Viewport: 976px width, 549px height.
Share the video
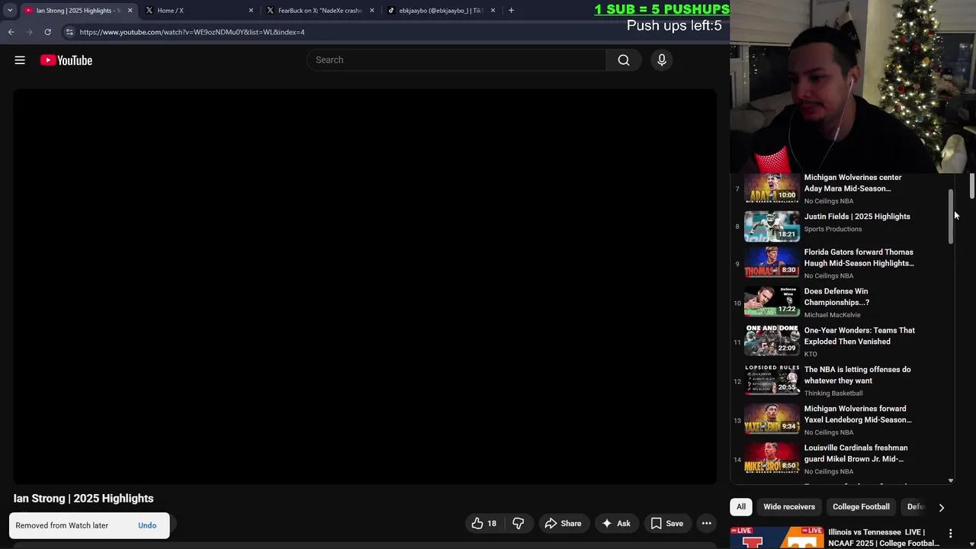[x=563, y=523]
